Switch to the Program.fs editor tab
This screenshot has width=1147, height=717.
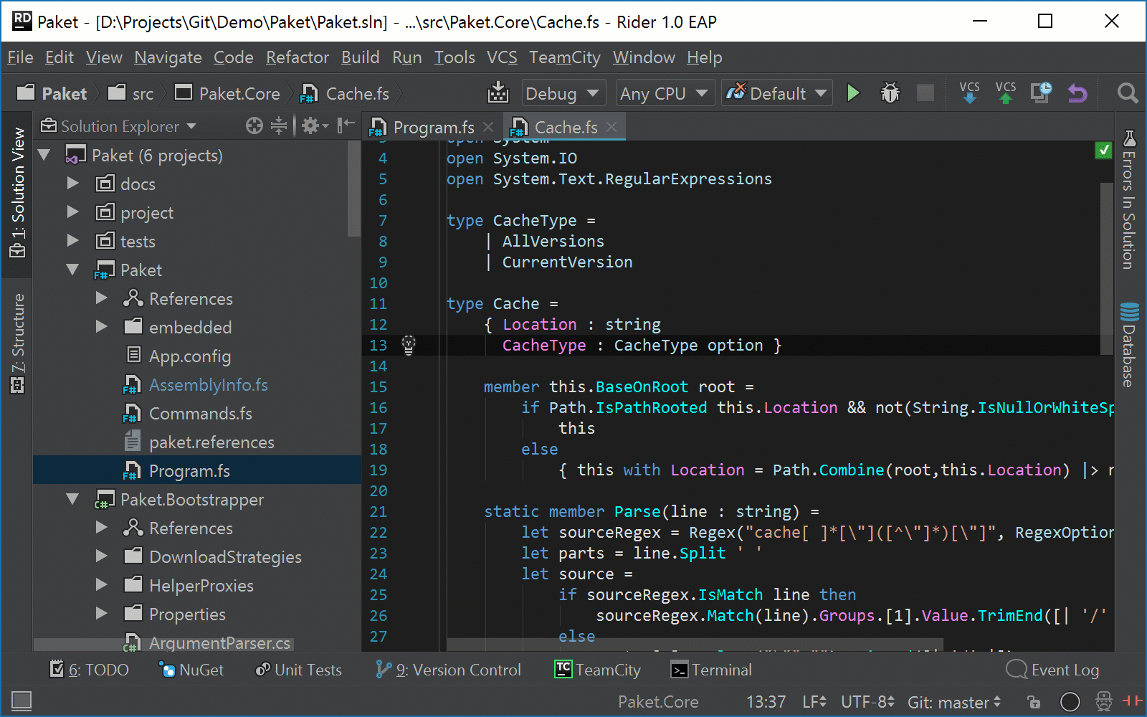433,128
